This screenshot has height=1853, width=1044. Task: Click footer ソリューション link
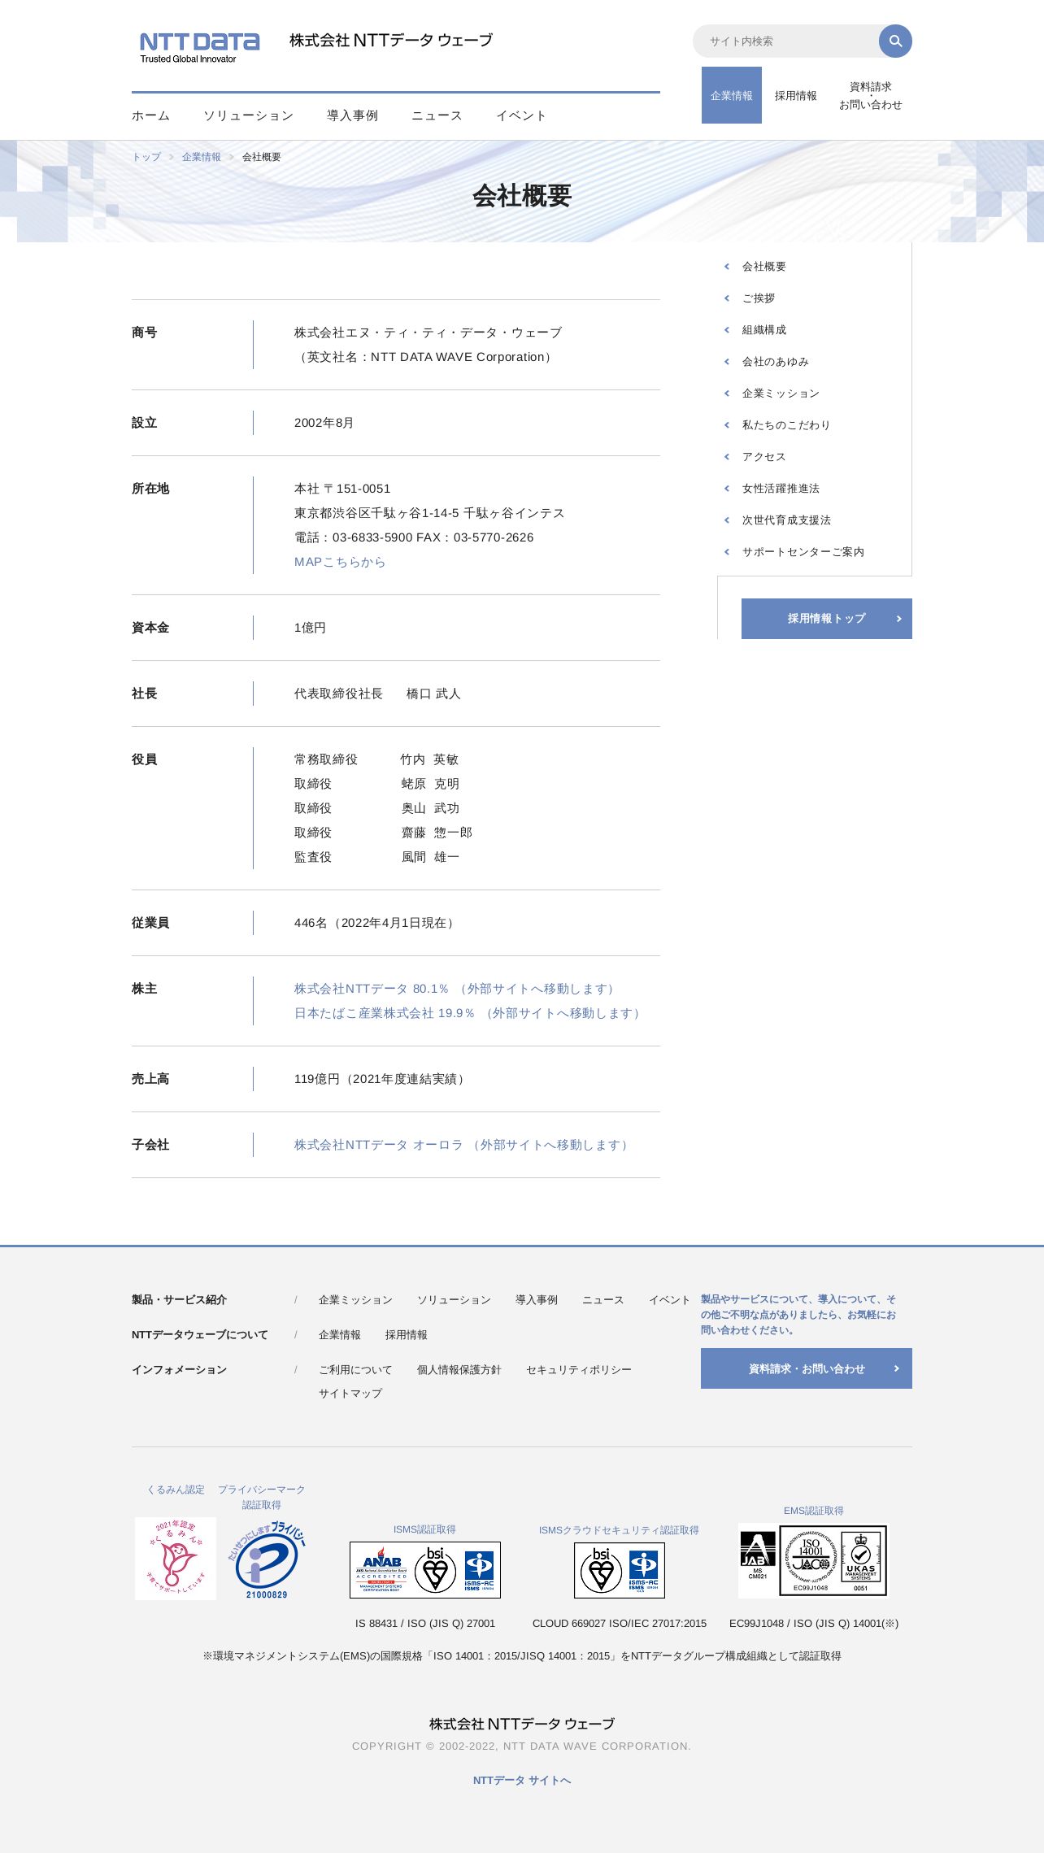pyautogui.click(x=454, y=1300)
